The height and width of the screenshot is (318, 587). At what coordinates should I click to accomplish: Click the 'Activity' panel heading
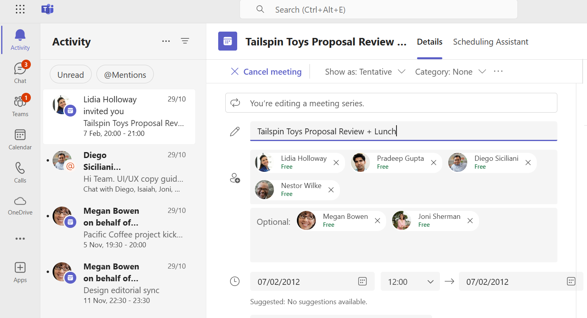click(x=72, y=41)
